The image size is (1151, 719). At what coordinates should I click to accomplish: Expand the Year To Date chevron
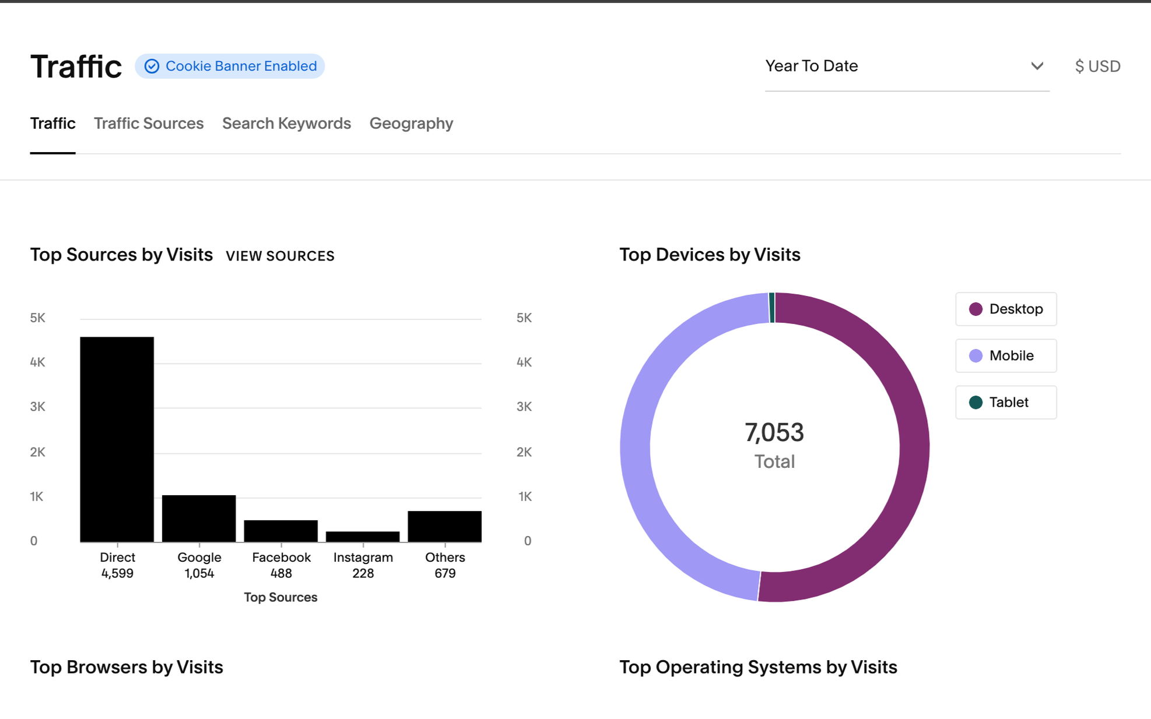coord(1037,66)
